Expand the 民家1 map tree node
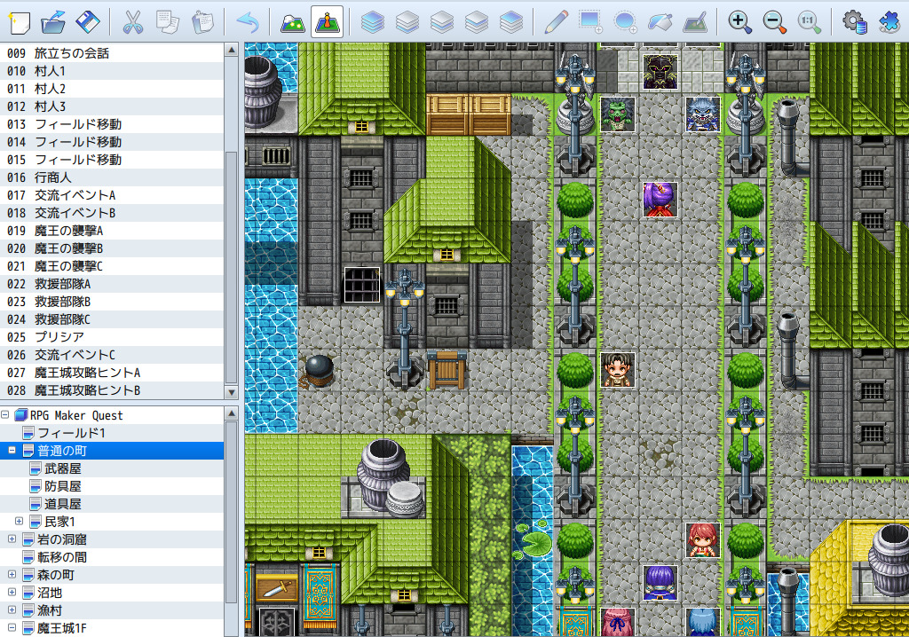 (20, 522)
